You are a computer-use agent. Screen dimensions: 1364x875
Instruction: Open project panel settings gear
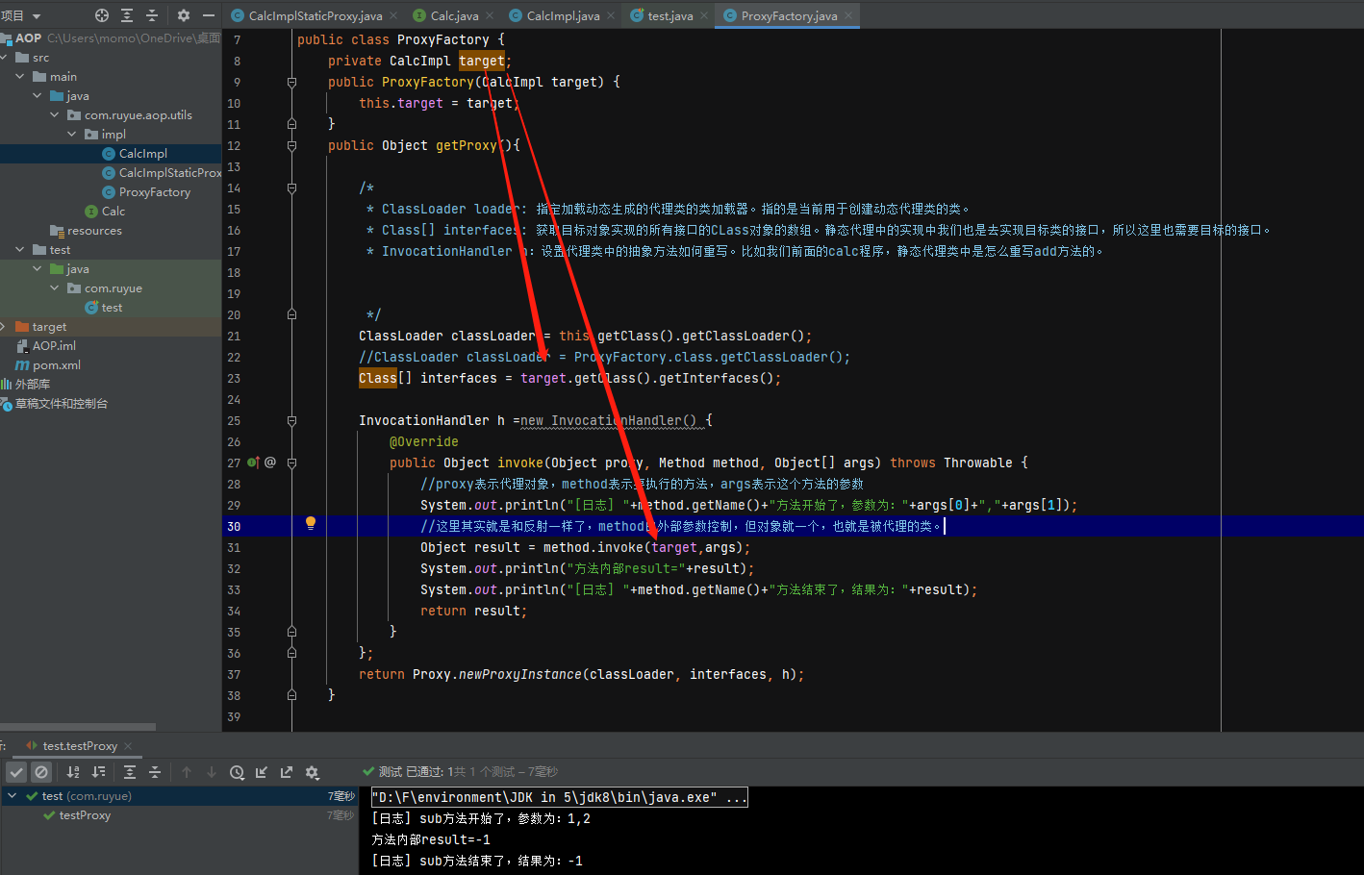click(183, 15)
